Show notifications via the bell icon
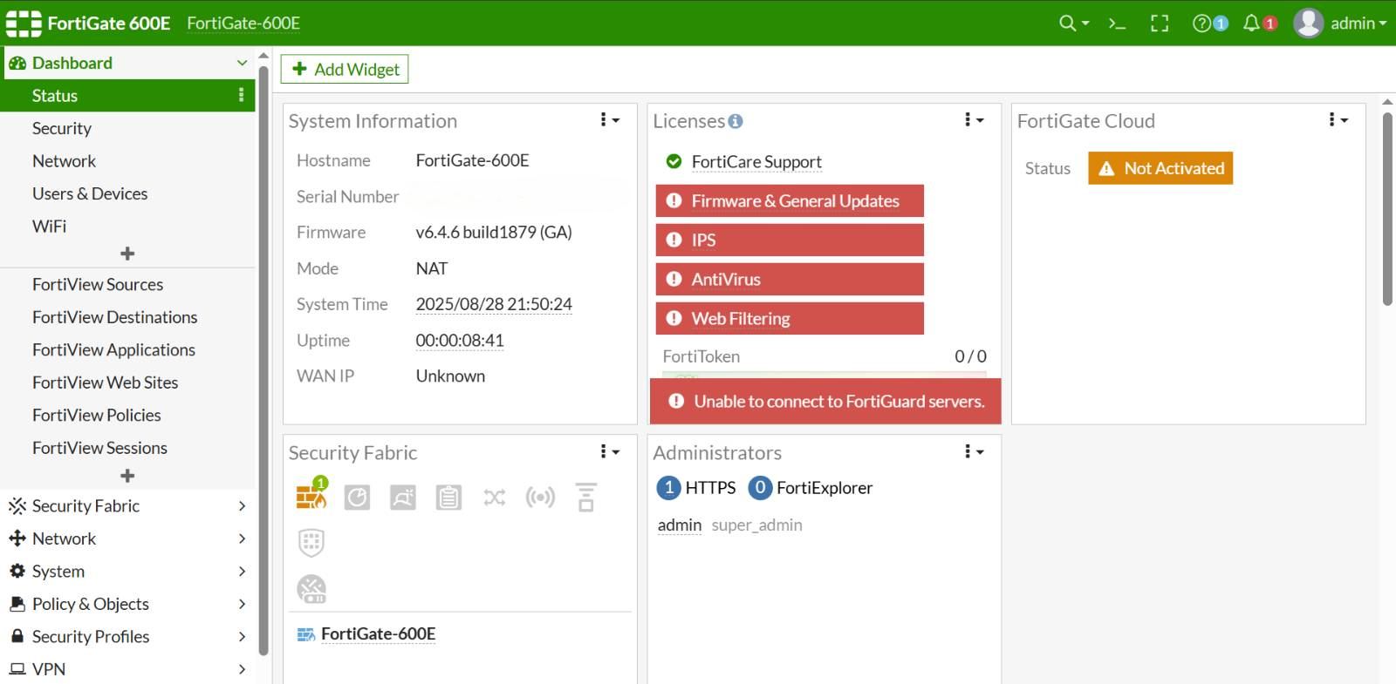This screenshot has width=1396, height=684. click(x=1251, y=23)
